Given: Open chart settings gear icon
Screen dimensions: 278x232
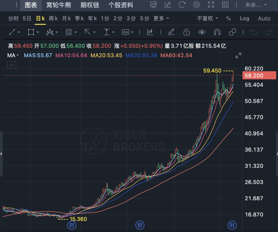Looking at the screenshot, I should tap(196, 5).
